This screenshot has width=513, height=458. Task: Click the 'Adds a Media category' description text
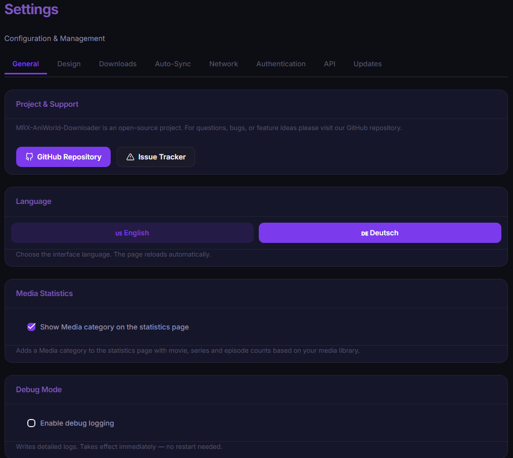[188, 351]
